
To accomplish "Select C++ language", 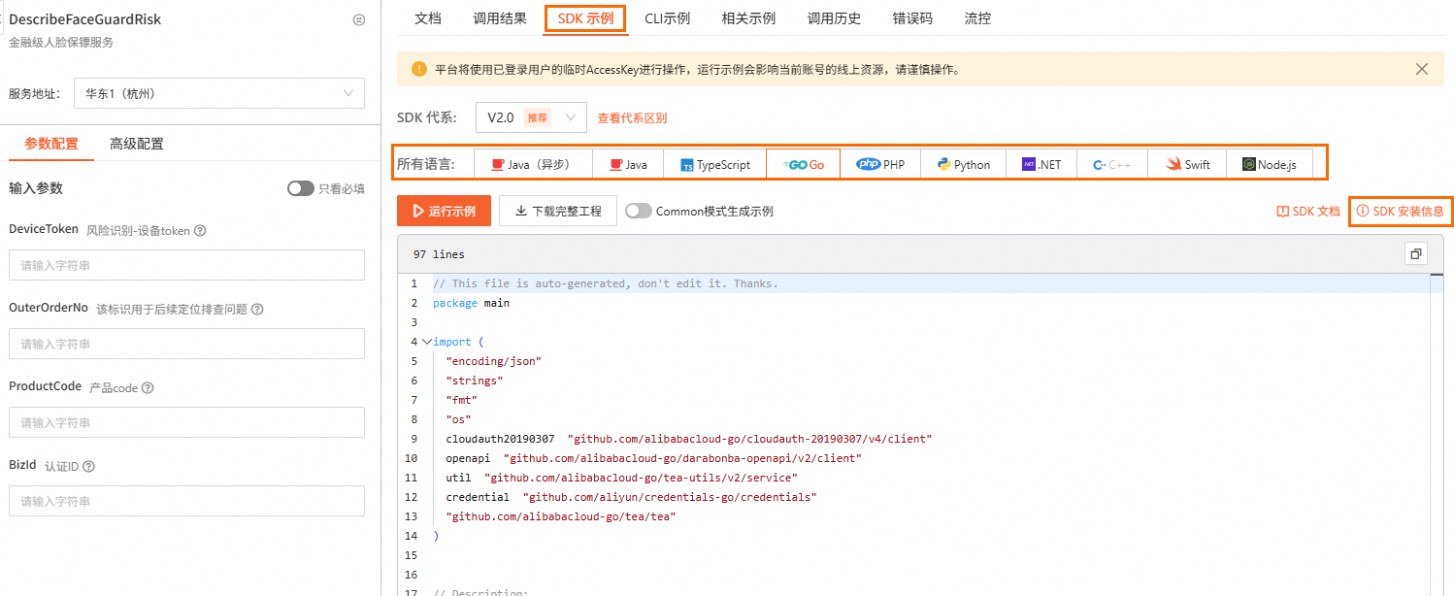I will coord(1112,164).
